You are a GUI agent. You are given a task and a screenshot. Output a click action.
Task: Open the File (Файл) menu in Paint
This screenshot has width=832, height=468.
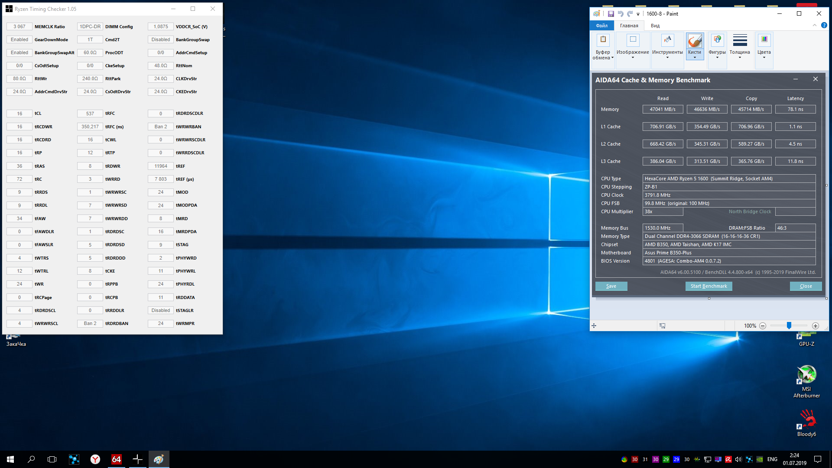coord(601,26)
